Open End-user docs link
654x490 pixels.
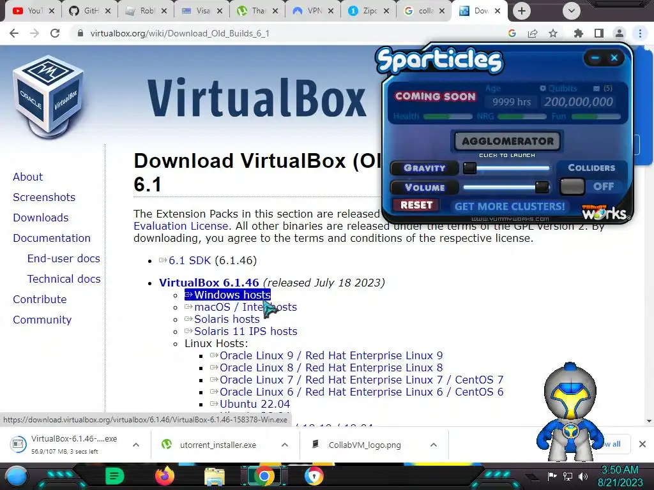click(63, 258)
